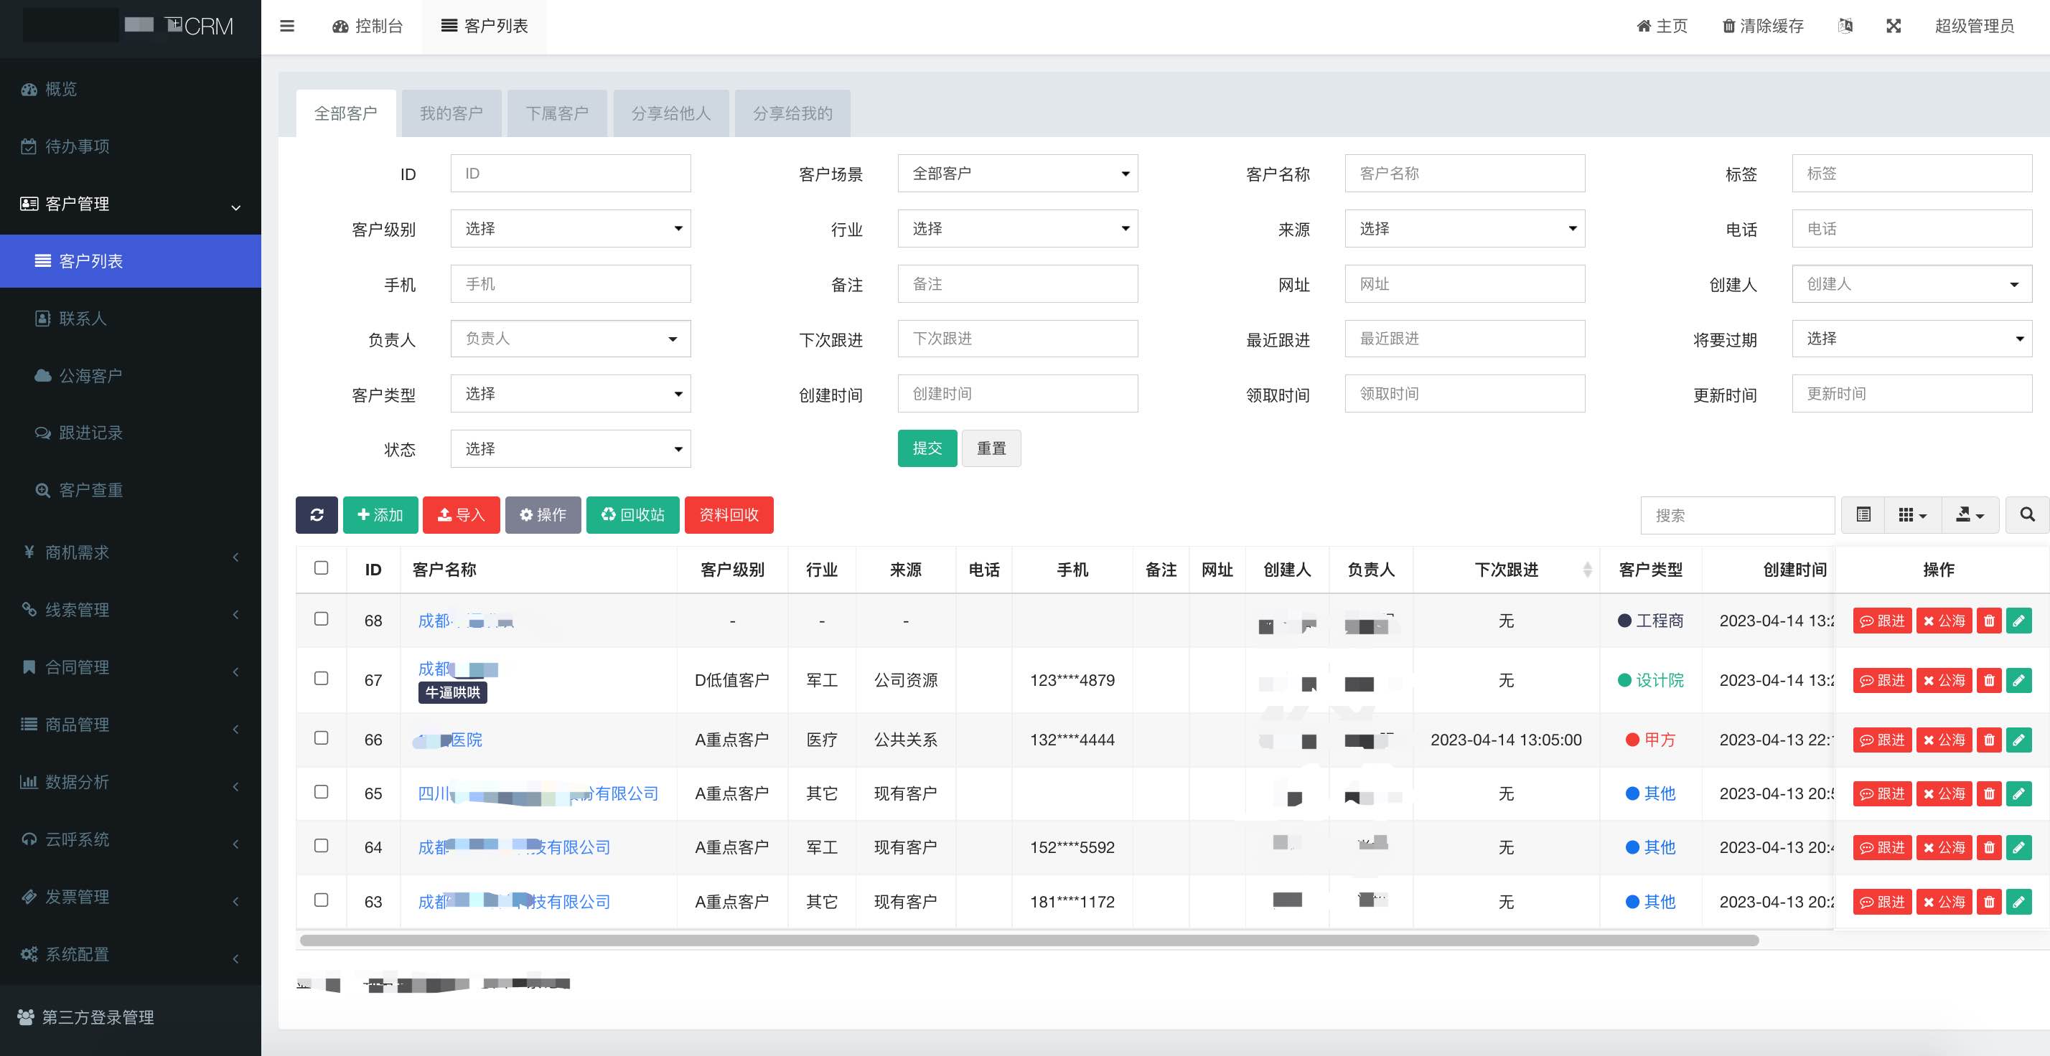This screenshot has width=2050, height=1056.
Task: Click the green 提交 submit button
Action: coord(927,448)
